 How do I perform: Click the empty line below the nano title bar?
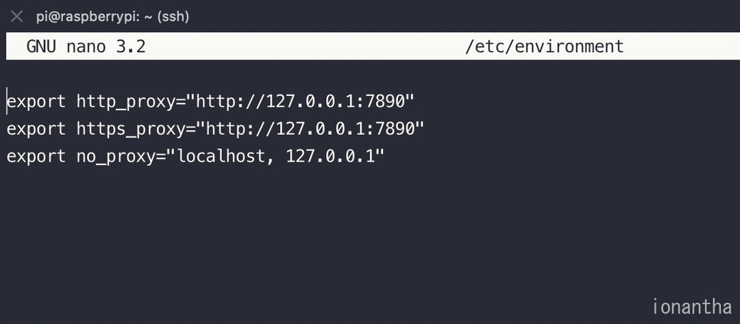coord(370,74)
